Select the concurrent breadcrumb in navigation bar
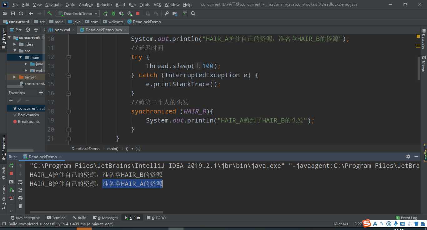Screen dimensions: 427x230 [x=16, y=22]
